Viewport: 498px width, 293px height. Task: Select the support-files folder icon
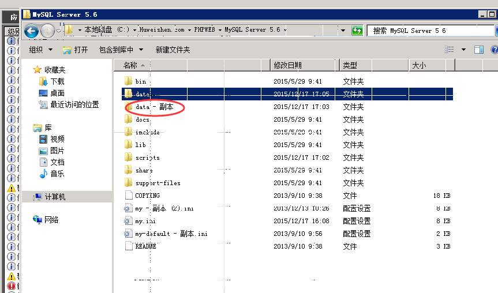pyautogui.click(x=128, y=182)
